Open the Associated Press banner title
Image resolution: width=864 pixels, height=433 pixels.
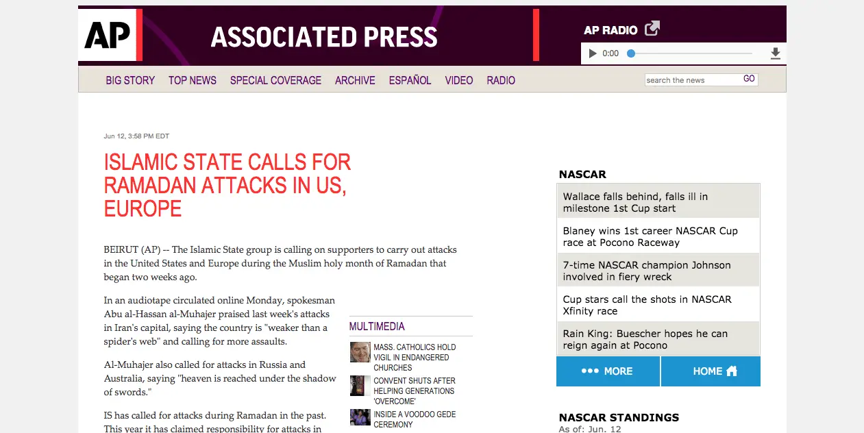click(324, 37)
